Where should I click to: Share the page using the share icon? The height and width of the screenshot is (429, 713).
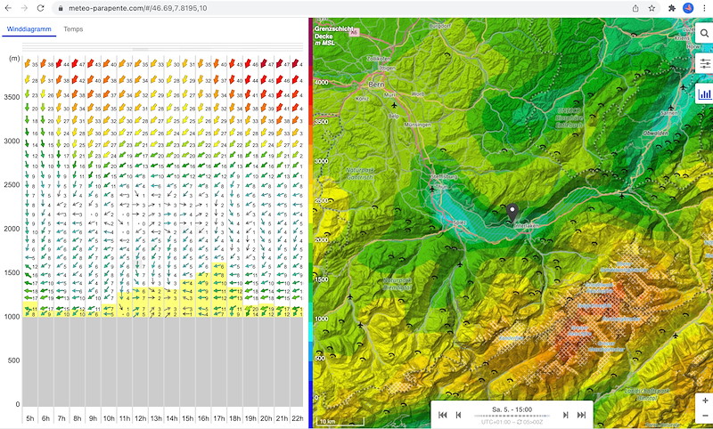(635, 7)
